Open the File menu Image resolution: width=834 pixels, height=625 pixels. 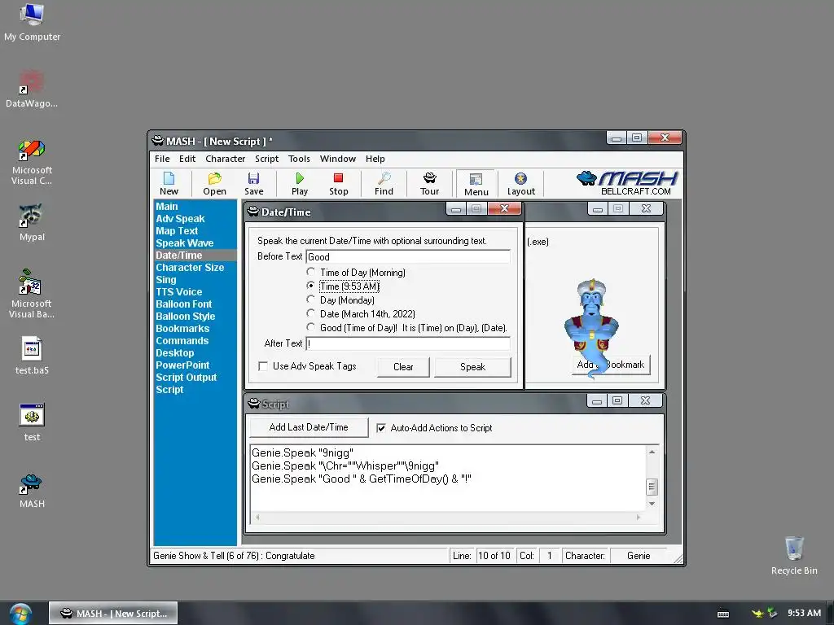(162, 159)
